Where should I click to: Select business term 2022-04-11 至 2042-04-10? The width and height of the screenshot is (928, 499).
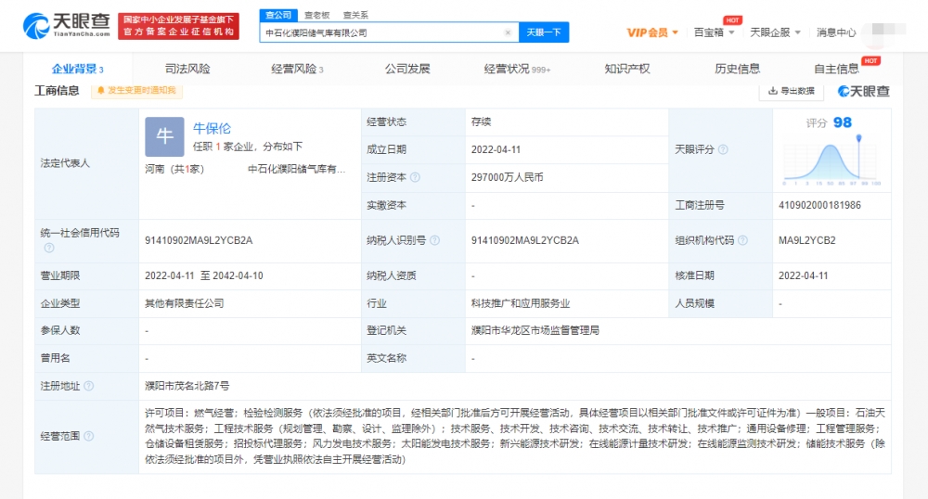(204, 275)
